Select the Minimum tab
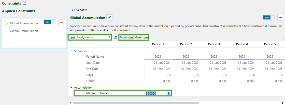The width and height of the screenshot is (285, 105). 126,37
